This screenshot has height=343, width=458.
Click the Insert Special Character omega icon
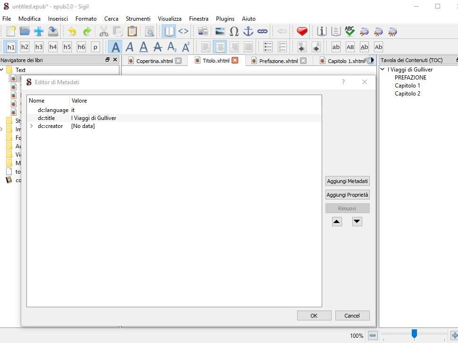tap(234, 32)
